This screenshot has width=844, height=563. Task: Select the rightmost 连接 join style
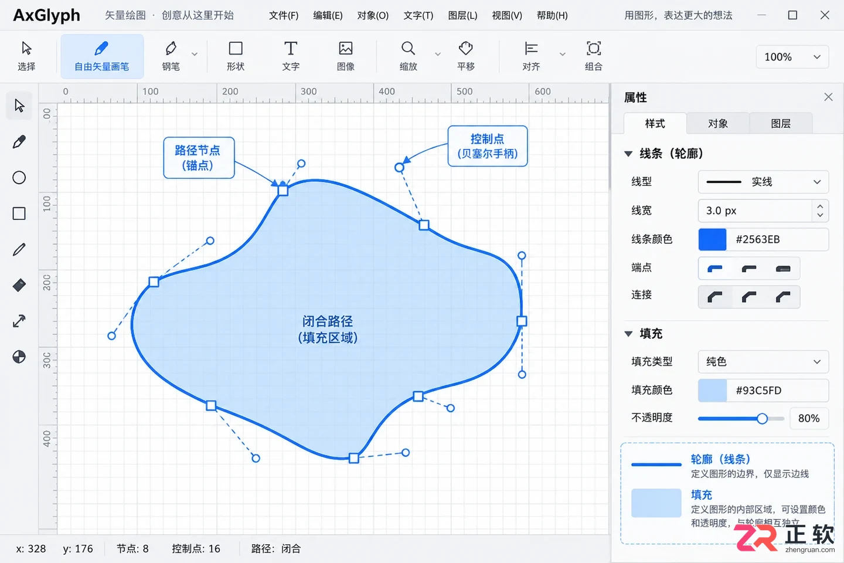click(x=783, y=297)
